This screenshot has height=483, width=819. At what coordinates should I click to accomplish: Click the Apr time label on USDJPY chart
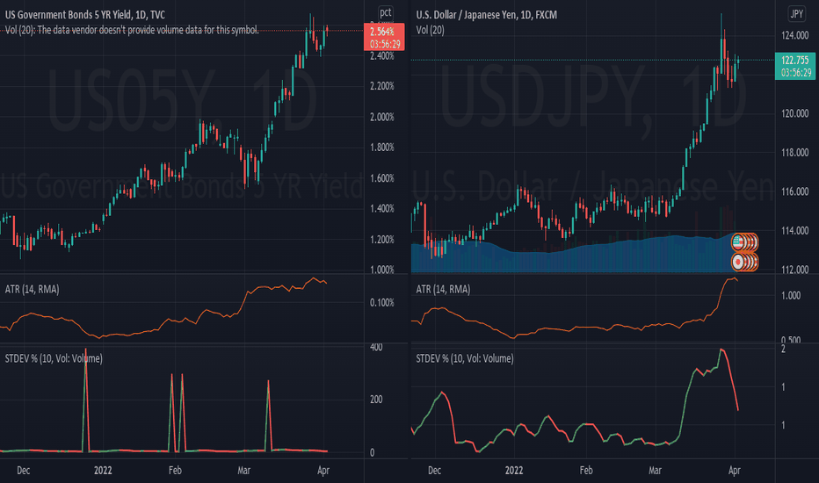[x=735, y=471]
